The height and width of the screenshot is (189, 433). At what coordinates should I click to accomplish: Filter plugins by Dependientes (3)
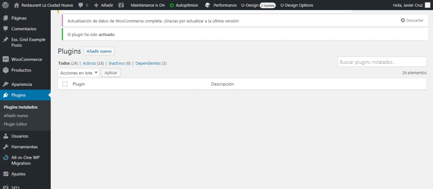[x=151, y=63]
